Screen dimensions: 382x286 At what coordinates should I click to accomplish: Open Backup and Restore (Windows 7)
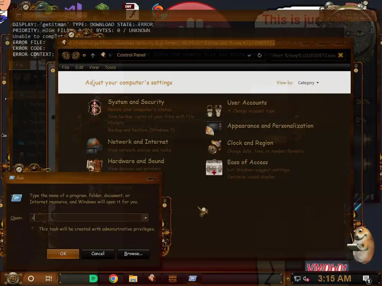(x=141, y=130)
